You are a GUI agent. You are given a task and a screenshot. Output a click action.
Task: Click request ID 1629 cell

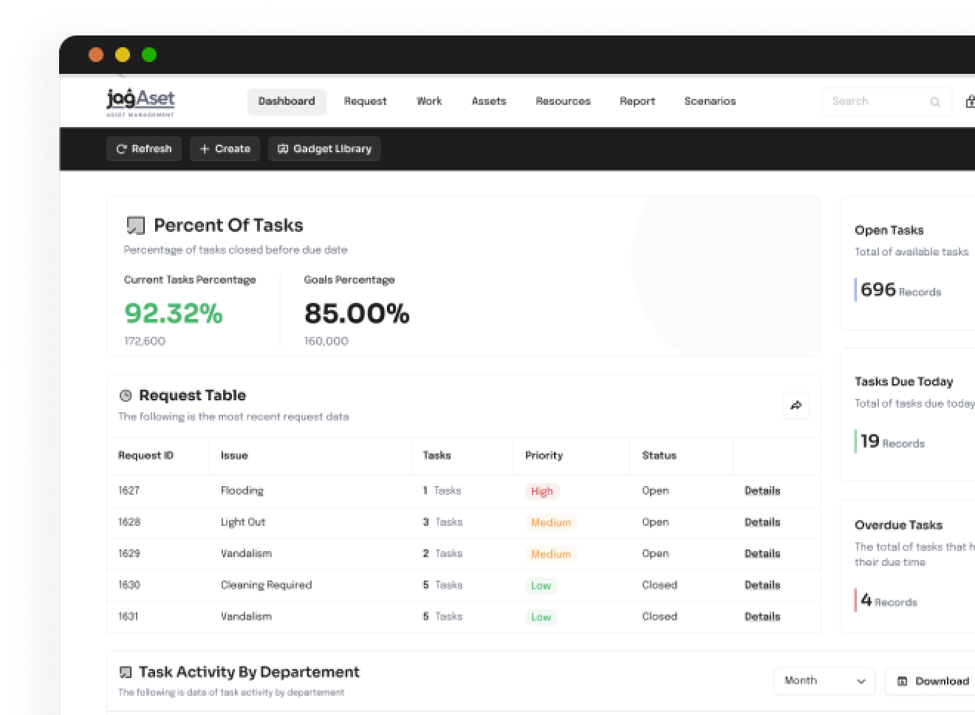pyautogui.click(x=129, y=553)
